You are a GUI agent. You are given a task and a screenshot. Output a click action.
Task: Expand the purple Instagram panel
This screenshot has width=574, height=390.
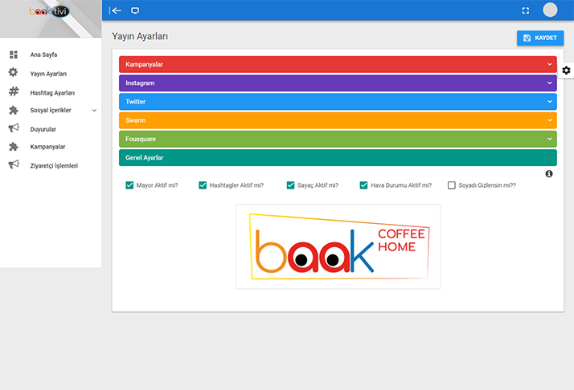pyautogui.click(x=338, y=83)
